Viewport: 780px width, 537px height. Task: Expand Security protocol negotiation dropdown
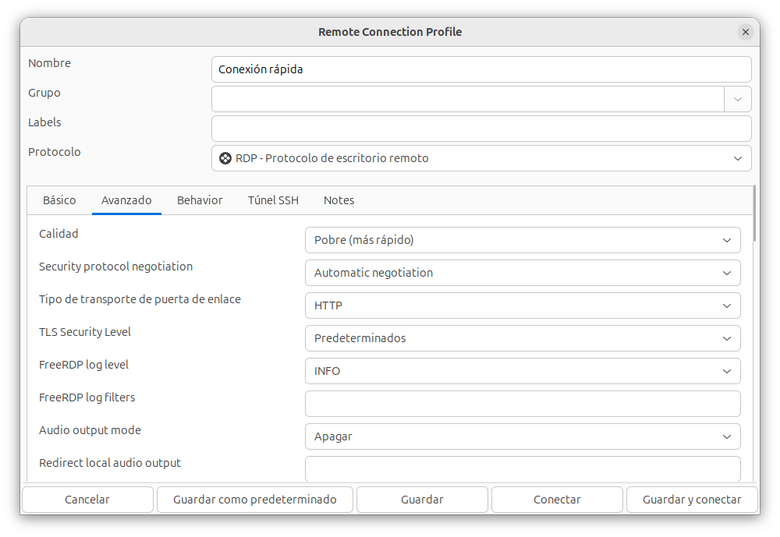click(522, 273)
